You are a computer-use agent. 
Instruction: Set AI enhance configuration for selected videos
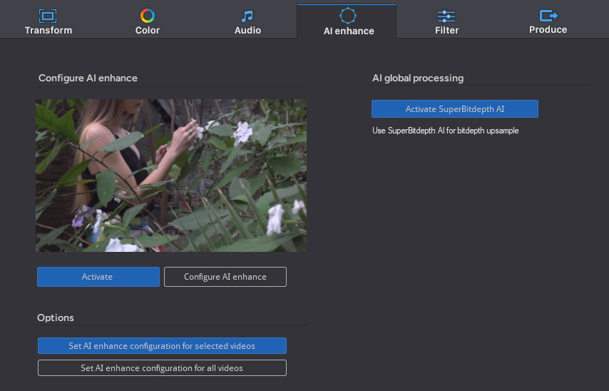coord(162,346)
